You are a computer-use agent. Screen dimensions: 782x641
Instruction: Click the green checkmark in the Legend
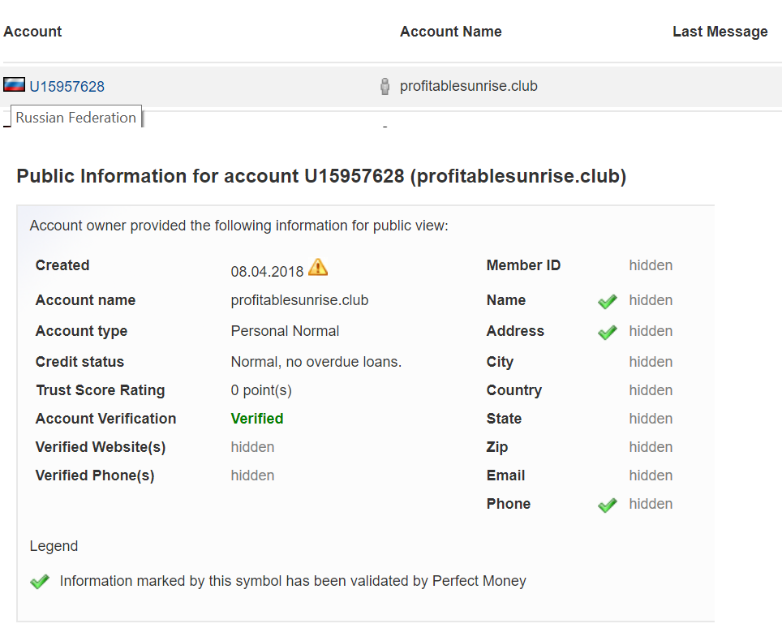pyautogui.click(x=40, y=582)
